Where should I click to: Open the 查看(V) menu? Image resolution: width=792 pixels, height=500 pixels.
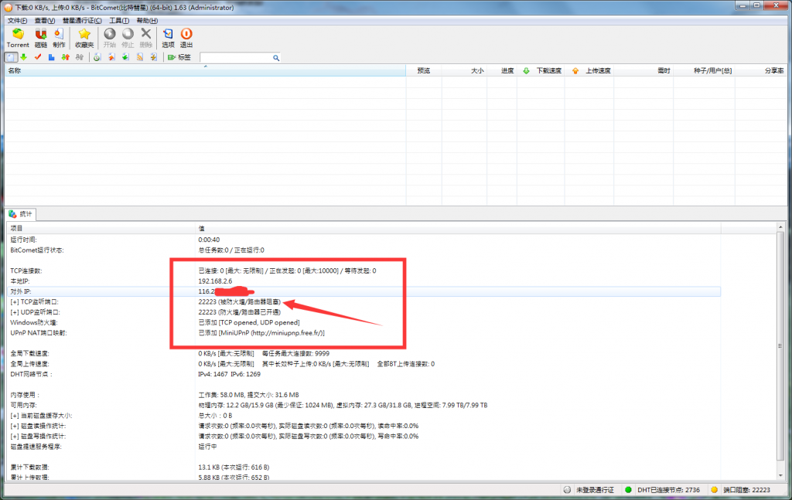click(44, 21)
